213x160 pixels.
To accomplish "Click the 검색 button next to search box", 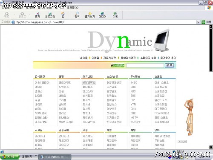I will 169,65.
